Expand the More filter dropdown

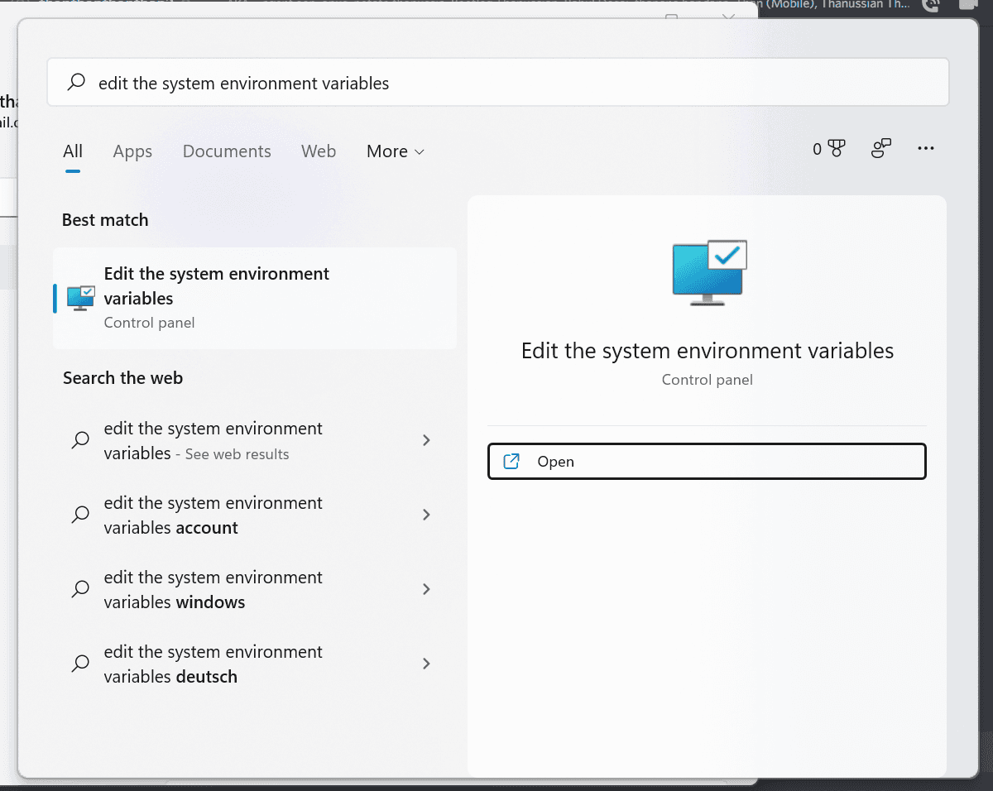pos(396,151)
